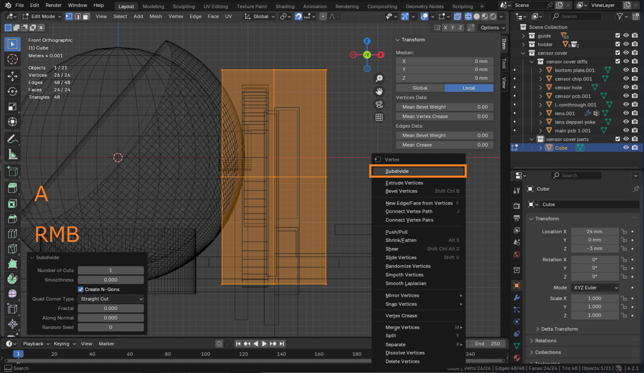Click the viewport Options button

pyautogui.click(x=492, y=28)
